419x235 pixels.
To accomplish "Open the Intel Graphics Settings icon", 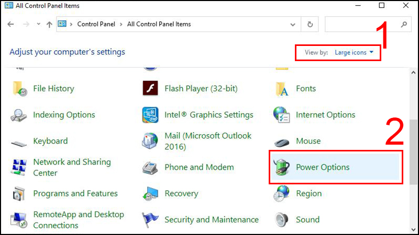I will [150, 115].
